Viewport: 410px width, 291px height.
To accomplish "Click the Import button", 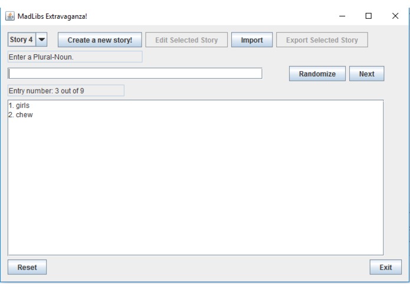I will point(252,40).
